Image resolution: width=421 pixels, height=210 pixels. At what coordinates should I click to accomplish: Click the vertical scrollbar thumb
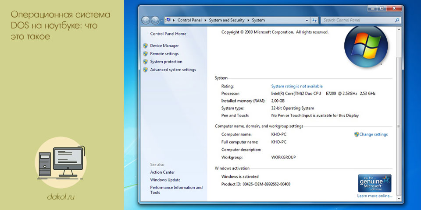click(399, 126)
